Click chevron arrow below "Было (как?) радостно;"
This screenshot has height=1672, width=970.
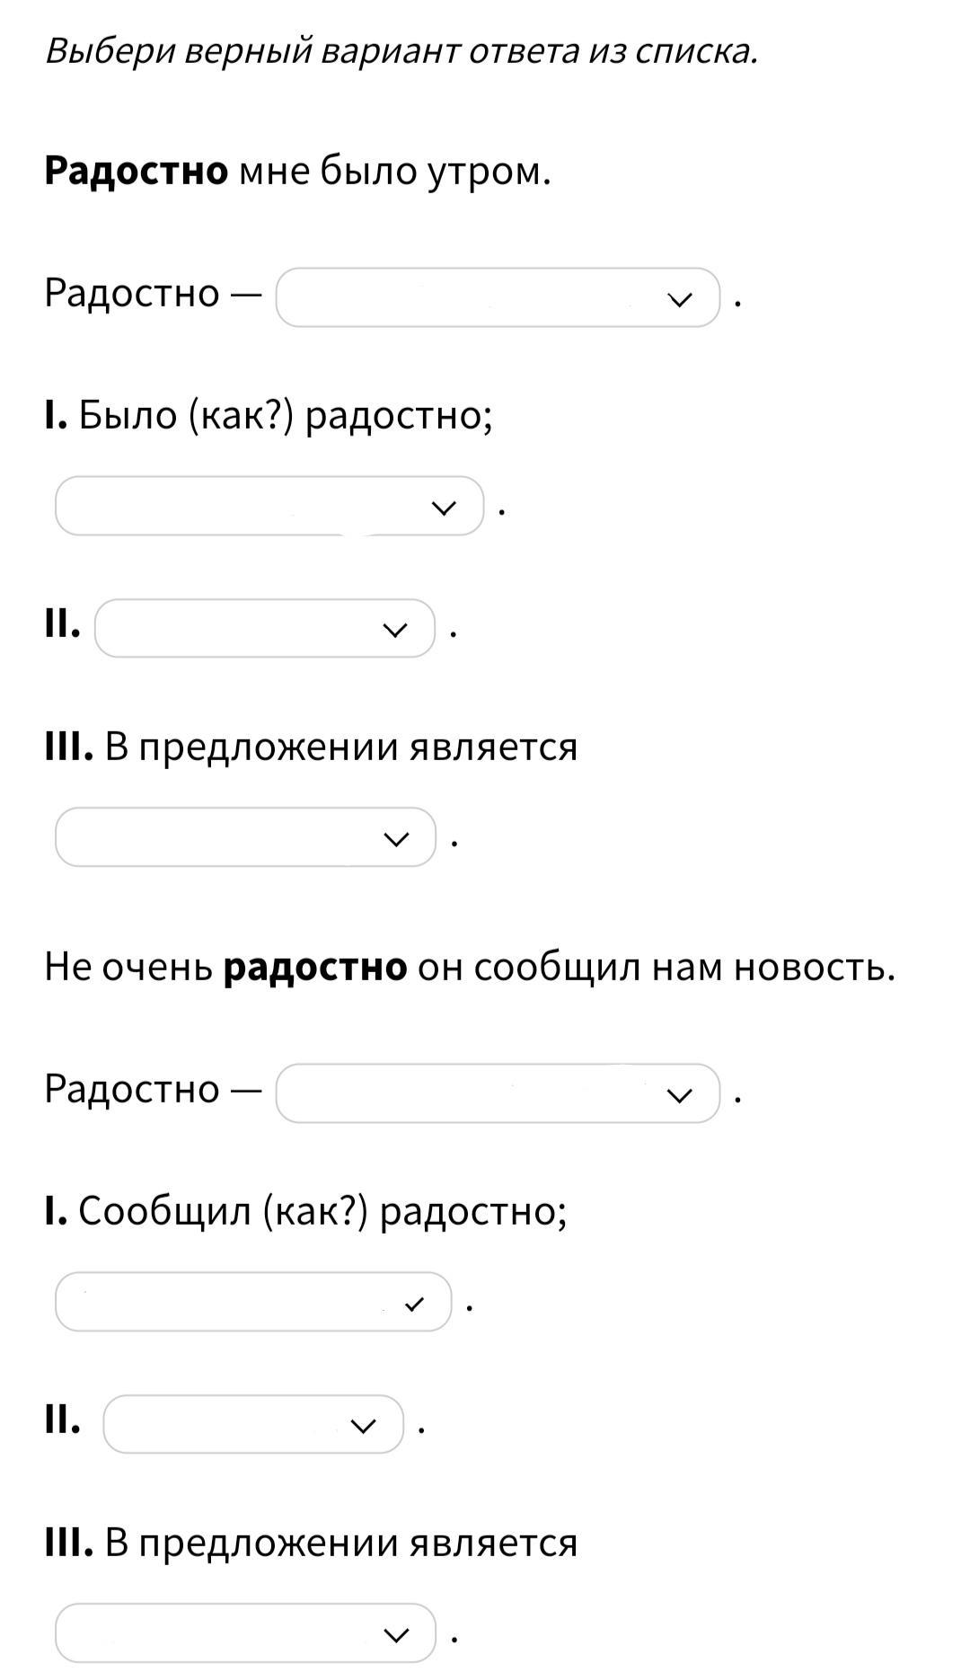(x=444, y=509)
